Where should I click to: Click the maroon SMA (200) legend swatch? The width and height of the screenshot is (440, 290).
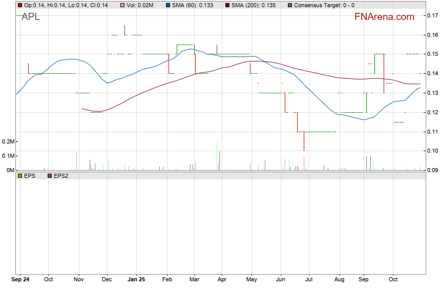pos(227,5)
